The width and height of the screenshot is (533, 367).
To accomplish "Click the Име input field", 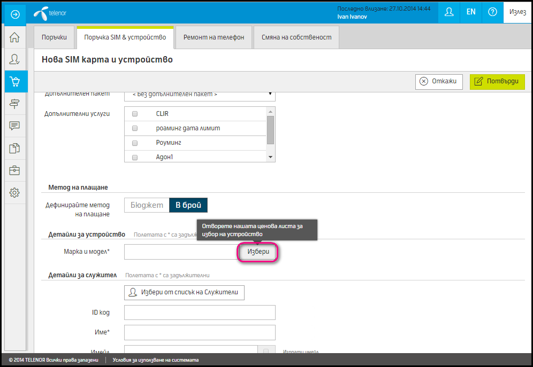I will 200,332.
